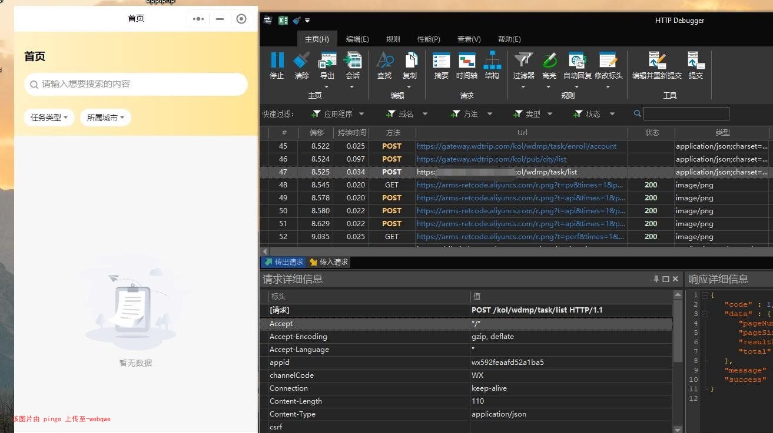Screen dimensions: 773x433
Task: Click the 会话 (sessions) icon
Action: point(353,60)
